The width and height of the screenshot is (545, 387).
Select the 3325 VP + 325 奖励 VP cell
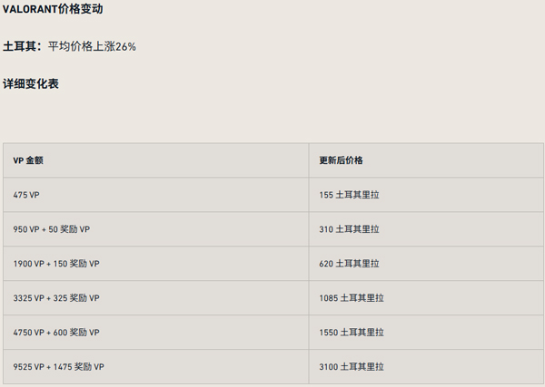56,298
